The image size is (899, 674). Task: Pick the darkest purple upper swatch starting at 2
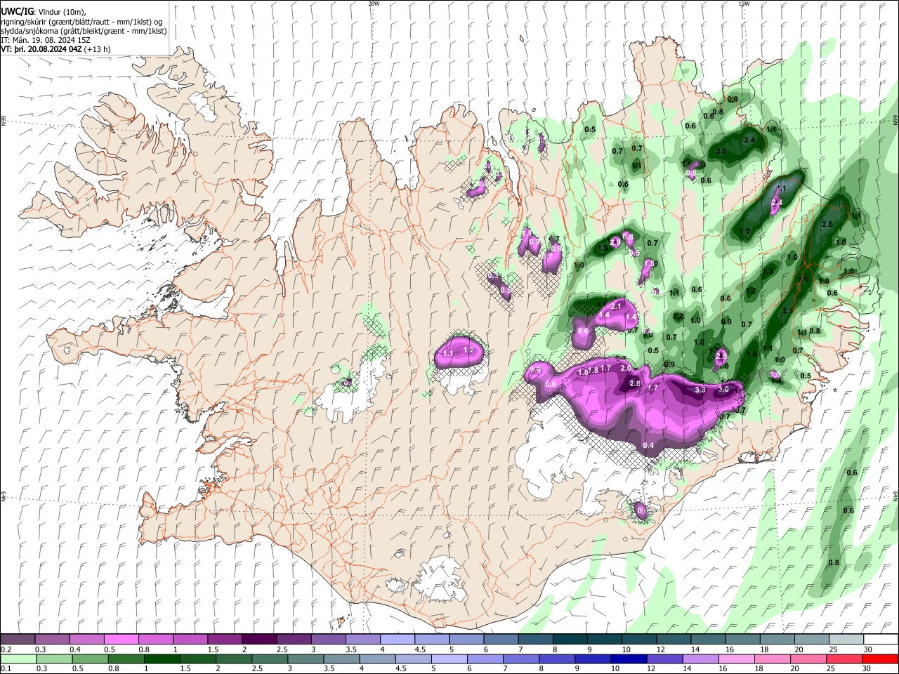pyautogui.click(x=259, y=639)
